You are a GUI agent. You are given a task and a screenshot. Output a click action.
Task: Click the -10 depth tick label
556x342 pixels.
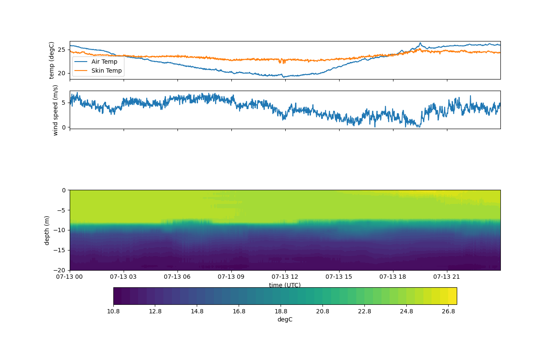coord(61,230)
